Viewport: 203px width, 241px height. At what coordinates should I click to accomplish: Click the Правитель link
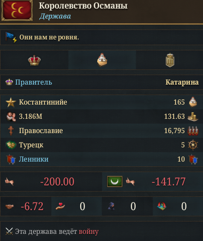(34, 82)
